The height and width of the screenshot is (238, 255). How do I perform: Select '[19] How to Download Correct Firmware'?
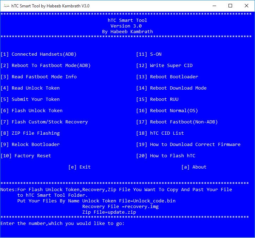tap(188, 145)
